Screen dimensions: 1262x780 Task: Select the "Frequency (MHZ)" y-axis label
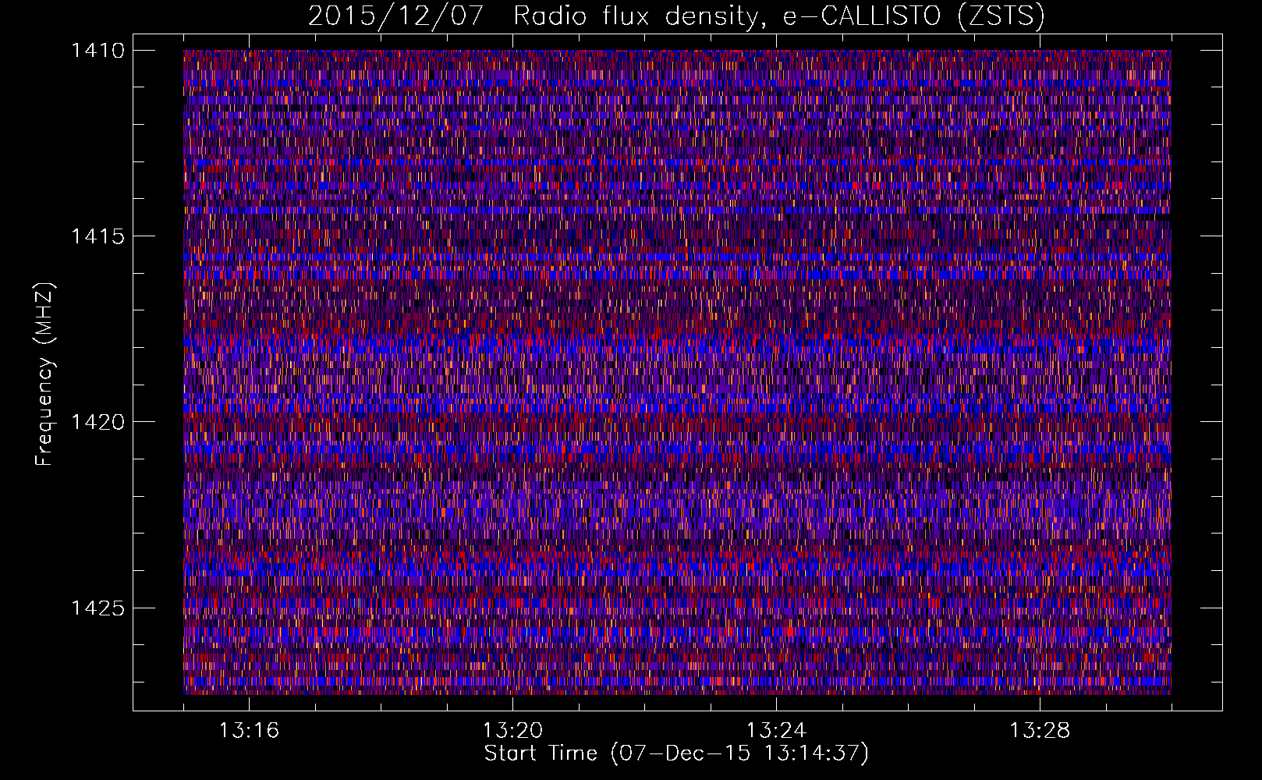45,374
